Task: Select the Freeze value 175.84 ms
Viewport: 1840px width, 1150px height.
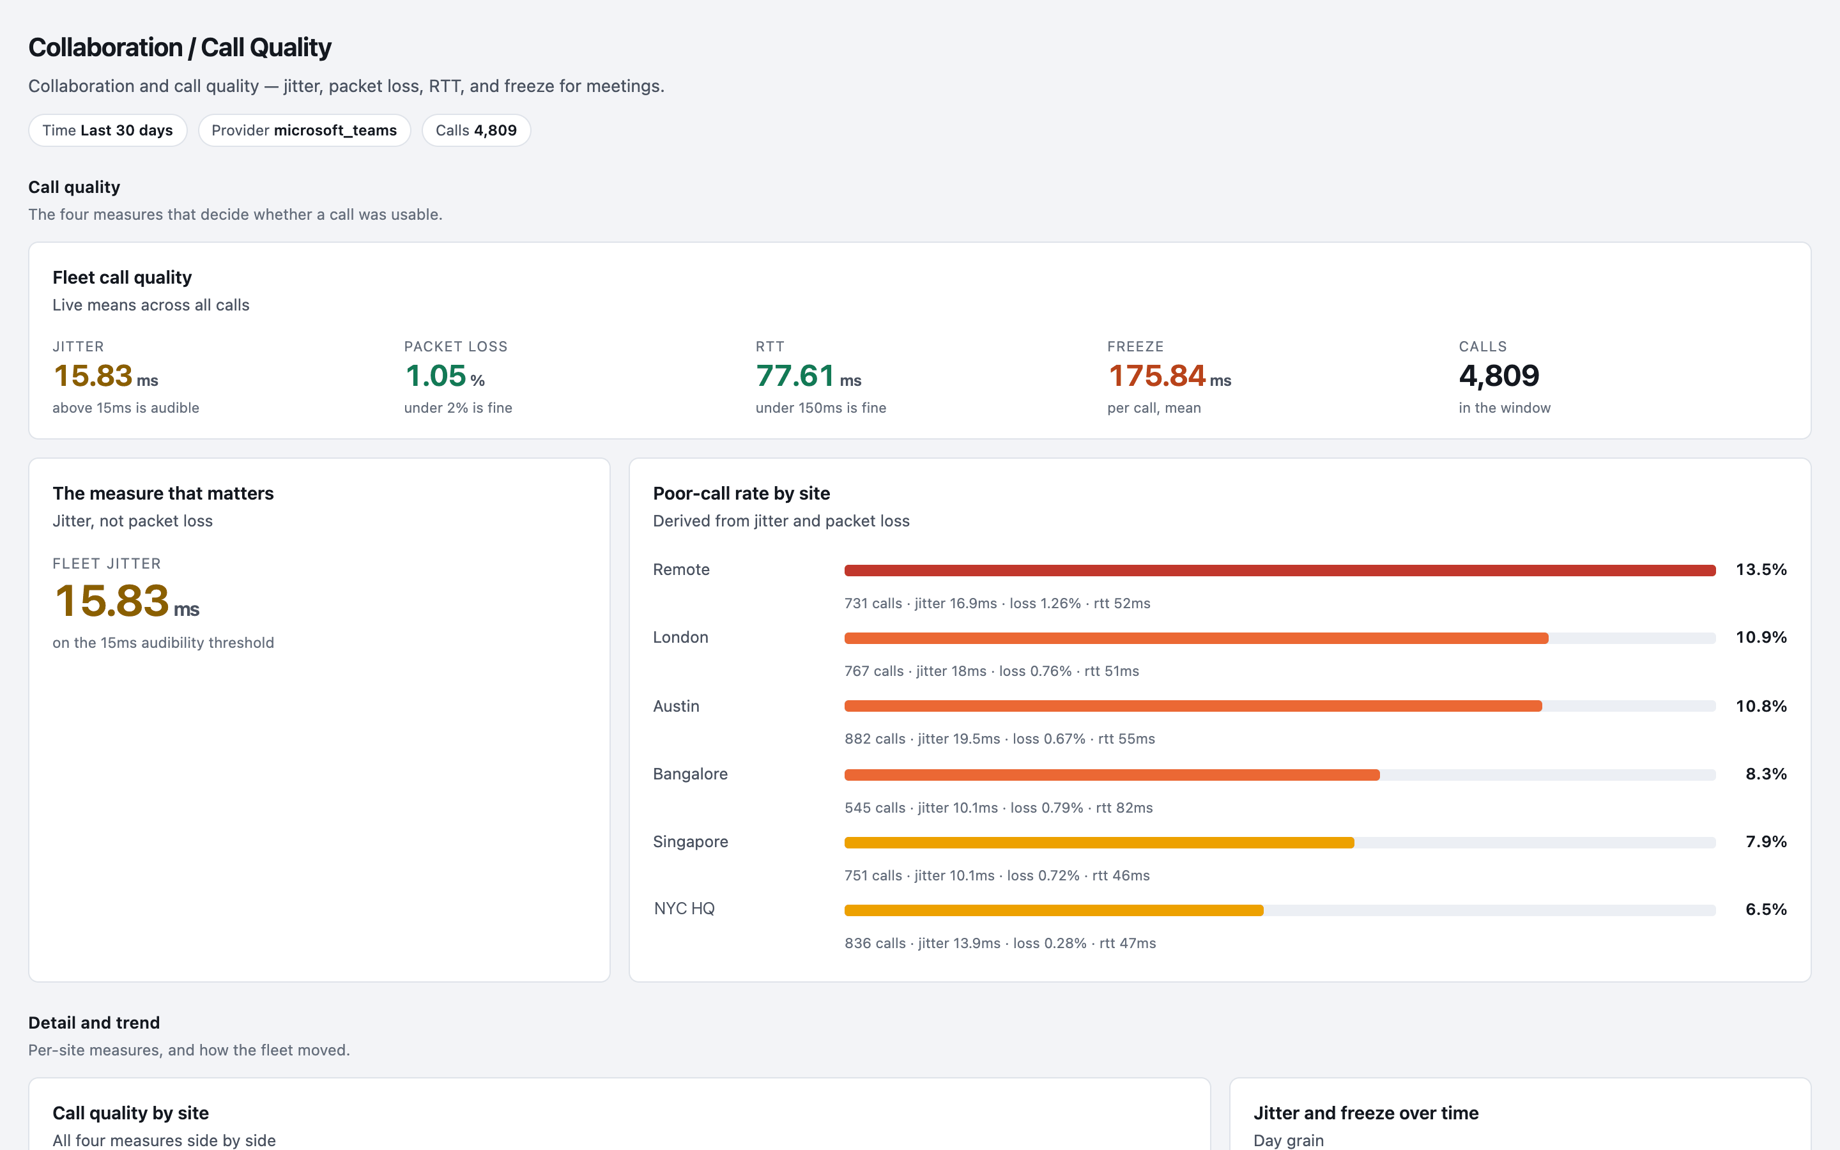Action: tap(1169, 376)
